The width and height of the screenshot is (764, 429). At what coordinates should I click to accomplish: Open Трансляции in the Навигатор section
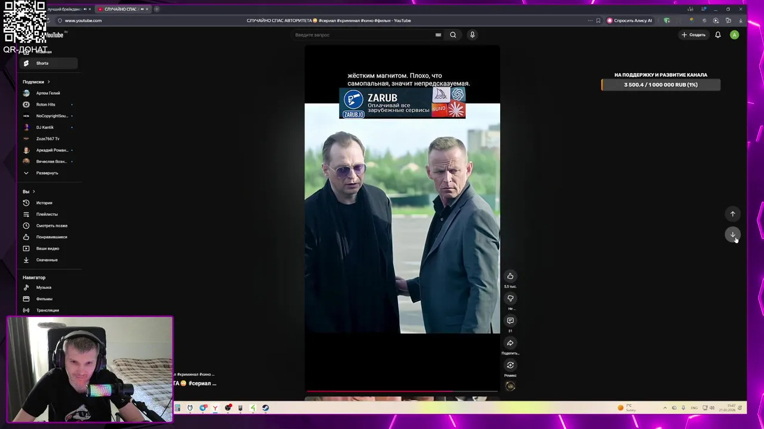point(48,310)
